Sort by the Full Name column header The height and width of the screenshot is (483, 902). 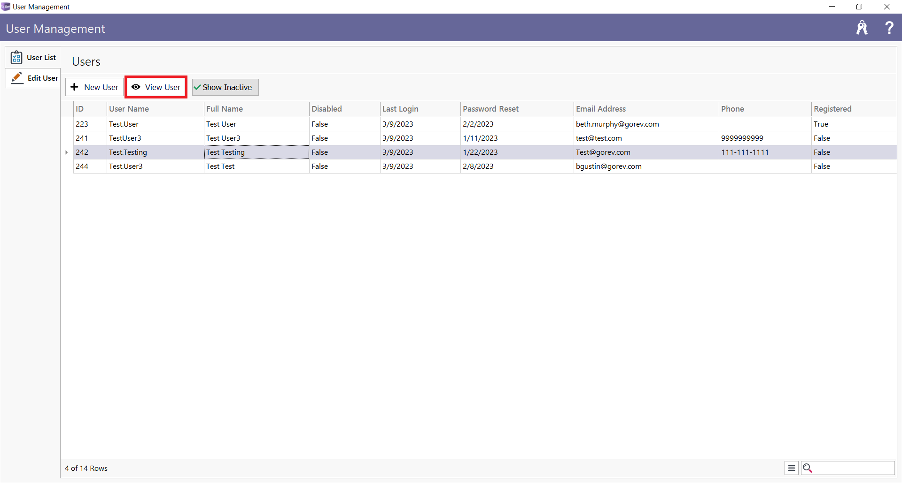[x=257, y=109]
